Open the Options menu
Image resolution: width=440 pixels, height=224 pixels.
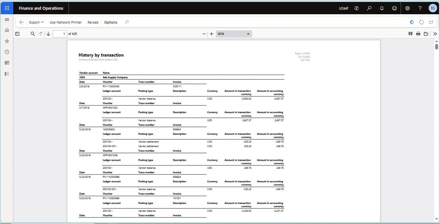[x=111, y=22]
